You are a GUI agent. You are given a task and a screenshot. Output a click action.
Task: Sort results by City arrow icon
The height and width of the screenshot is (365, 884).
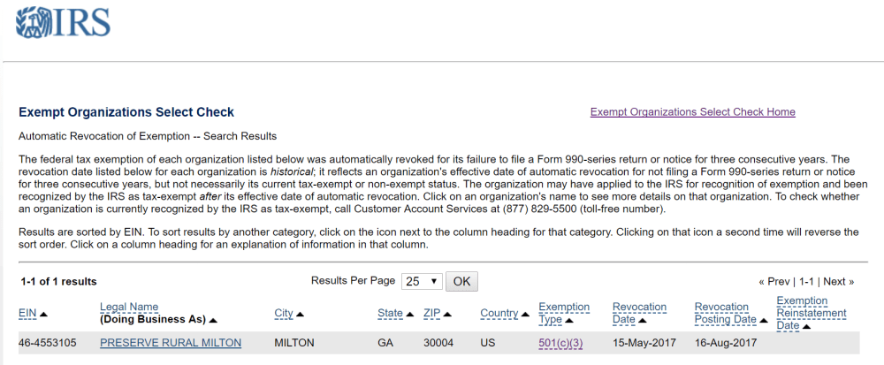pos(300,314)
